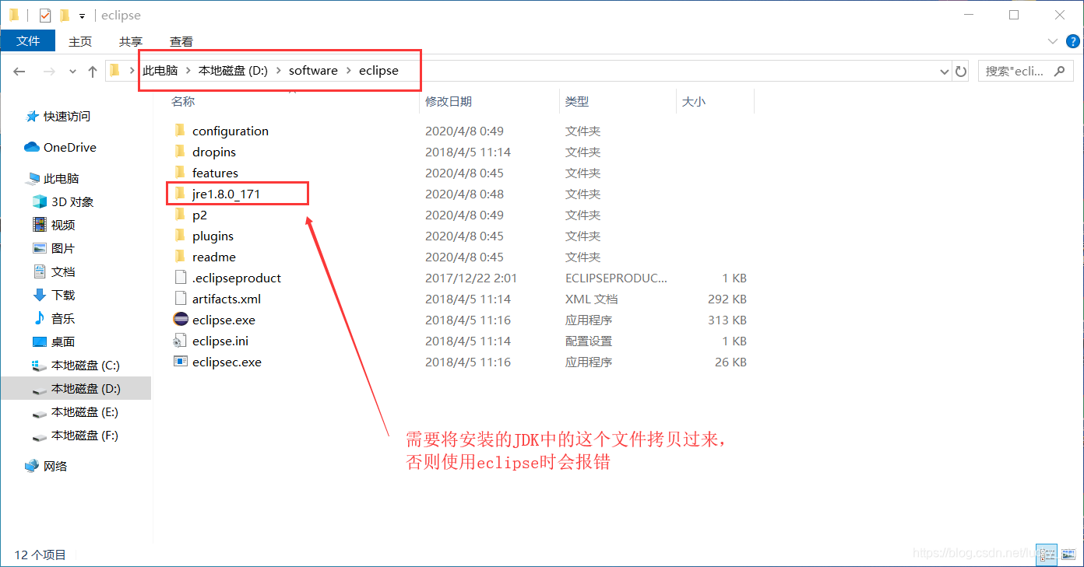Click 本地磁盘 (D:) in address breadcrumb

[233, 70]
